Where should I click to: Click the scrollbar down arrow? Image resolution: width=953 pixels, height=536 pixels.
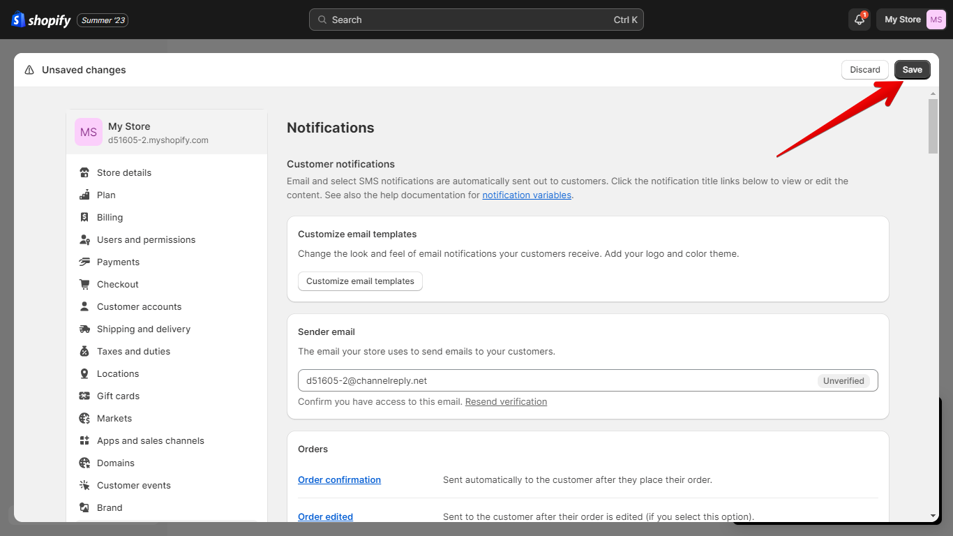click(x=933, y=516)
